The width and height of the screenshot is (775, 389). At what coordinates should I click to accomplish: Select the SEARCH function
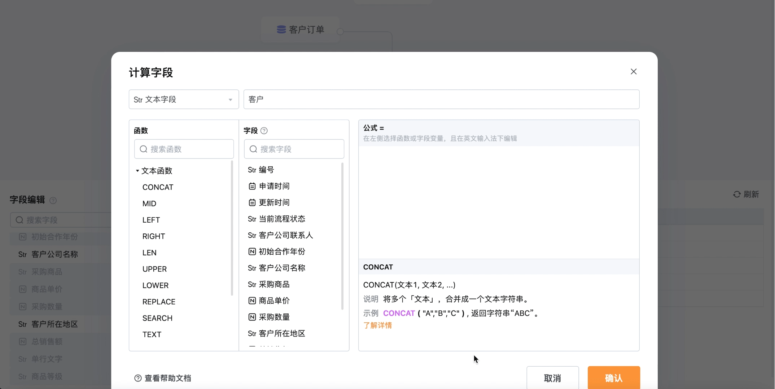[157, 318]
